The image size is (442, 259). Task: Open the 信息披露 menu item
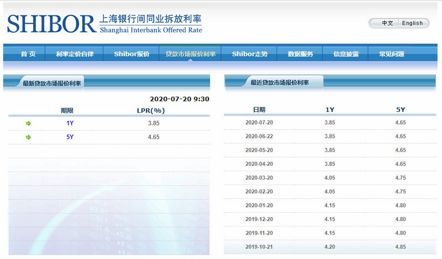tap(346, 54)
